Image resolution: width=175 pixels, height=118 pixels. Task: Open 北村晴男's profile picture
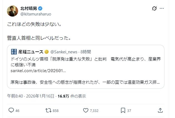point(13,11)
